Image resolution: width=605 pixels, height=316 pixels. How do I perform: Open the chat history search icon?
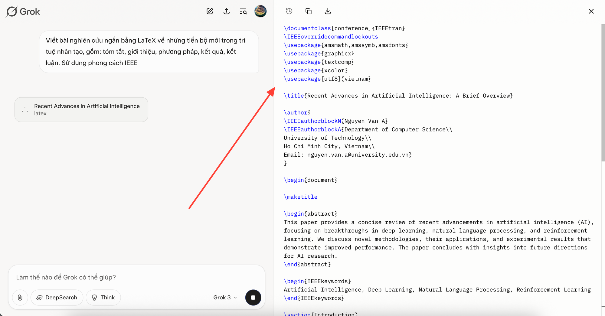(x=243, y=11)
